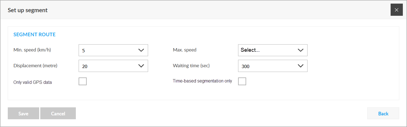Screen dimensions: 407x127
Task: Enable the Only valid GPS data checkbox
Action: click(83, 81)
